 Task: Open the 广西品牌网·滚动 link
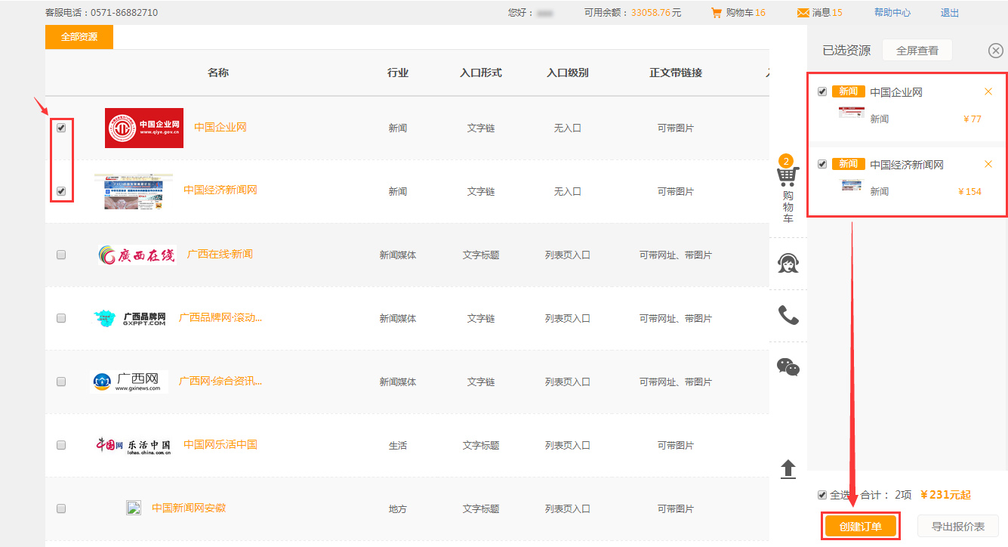click(220, 317)
